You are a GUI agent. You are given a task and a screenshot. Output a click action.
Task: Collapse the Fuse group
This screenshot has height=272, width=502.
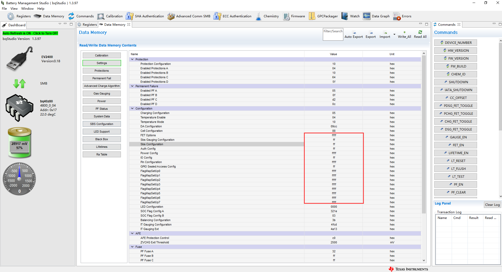(132, 247)
